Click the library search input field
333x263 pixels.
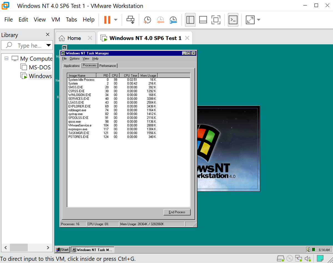24,45
